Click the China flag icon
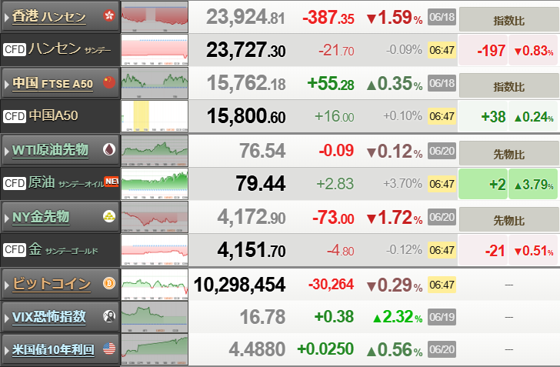The width and height of the screenshot is (560, 367). (109, 82)
